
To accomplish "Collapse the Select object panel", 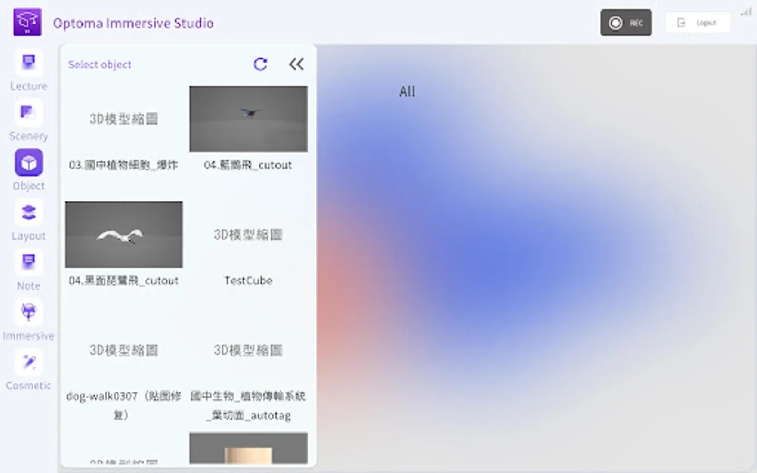I will 296,64.
